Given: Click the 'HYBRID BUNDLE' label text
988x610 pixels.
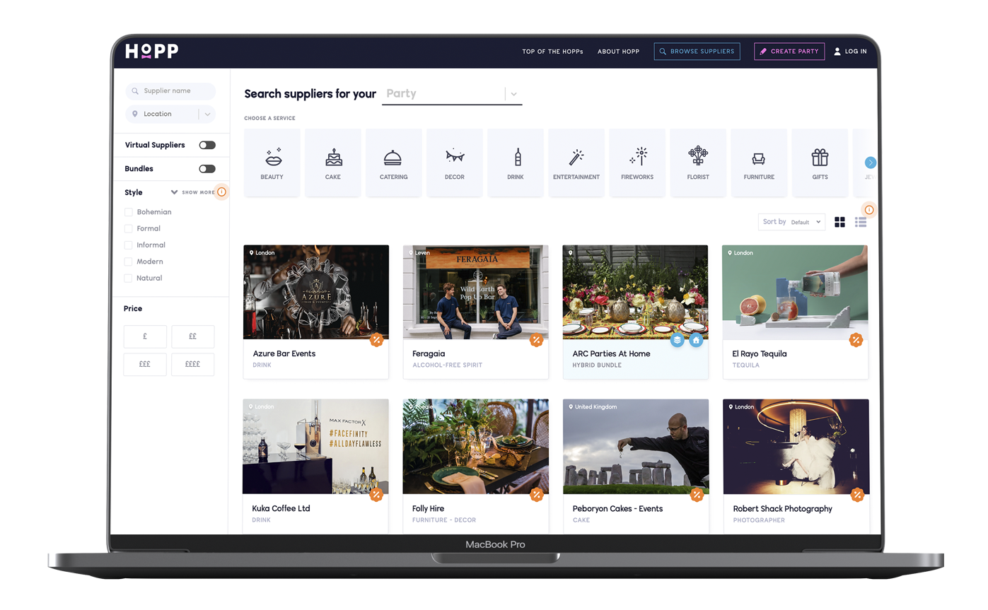Looking at the screenshot, I should pos(597,365).
